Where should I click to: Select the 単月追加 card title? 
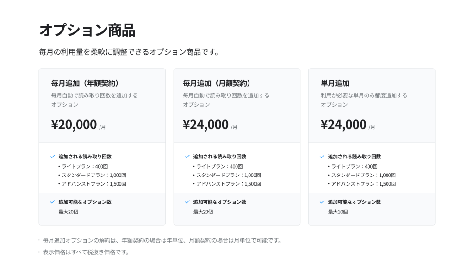tap(335, 83)
